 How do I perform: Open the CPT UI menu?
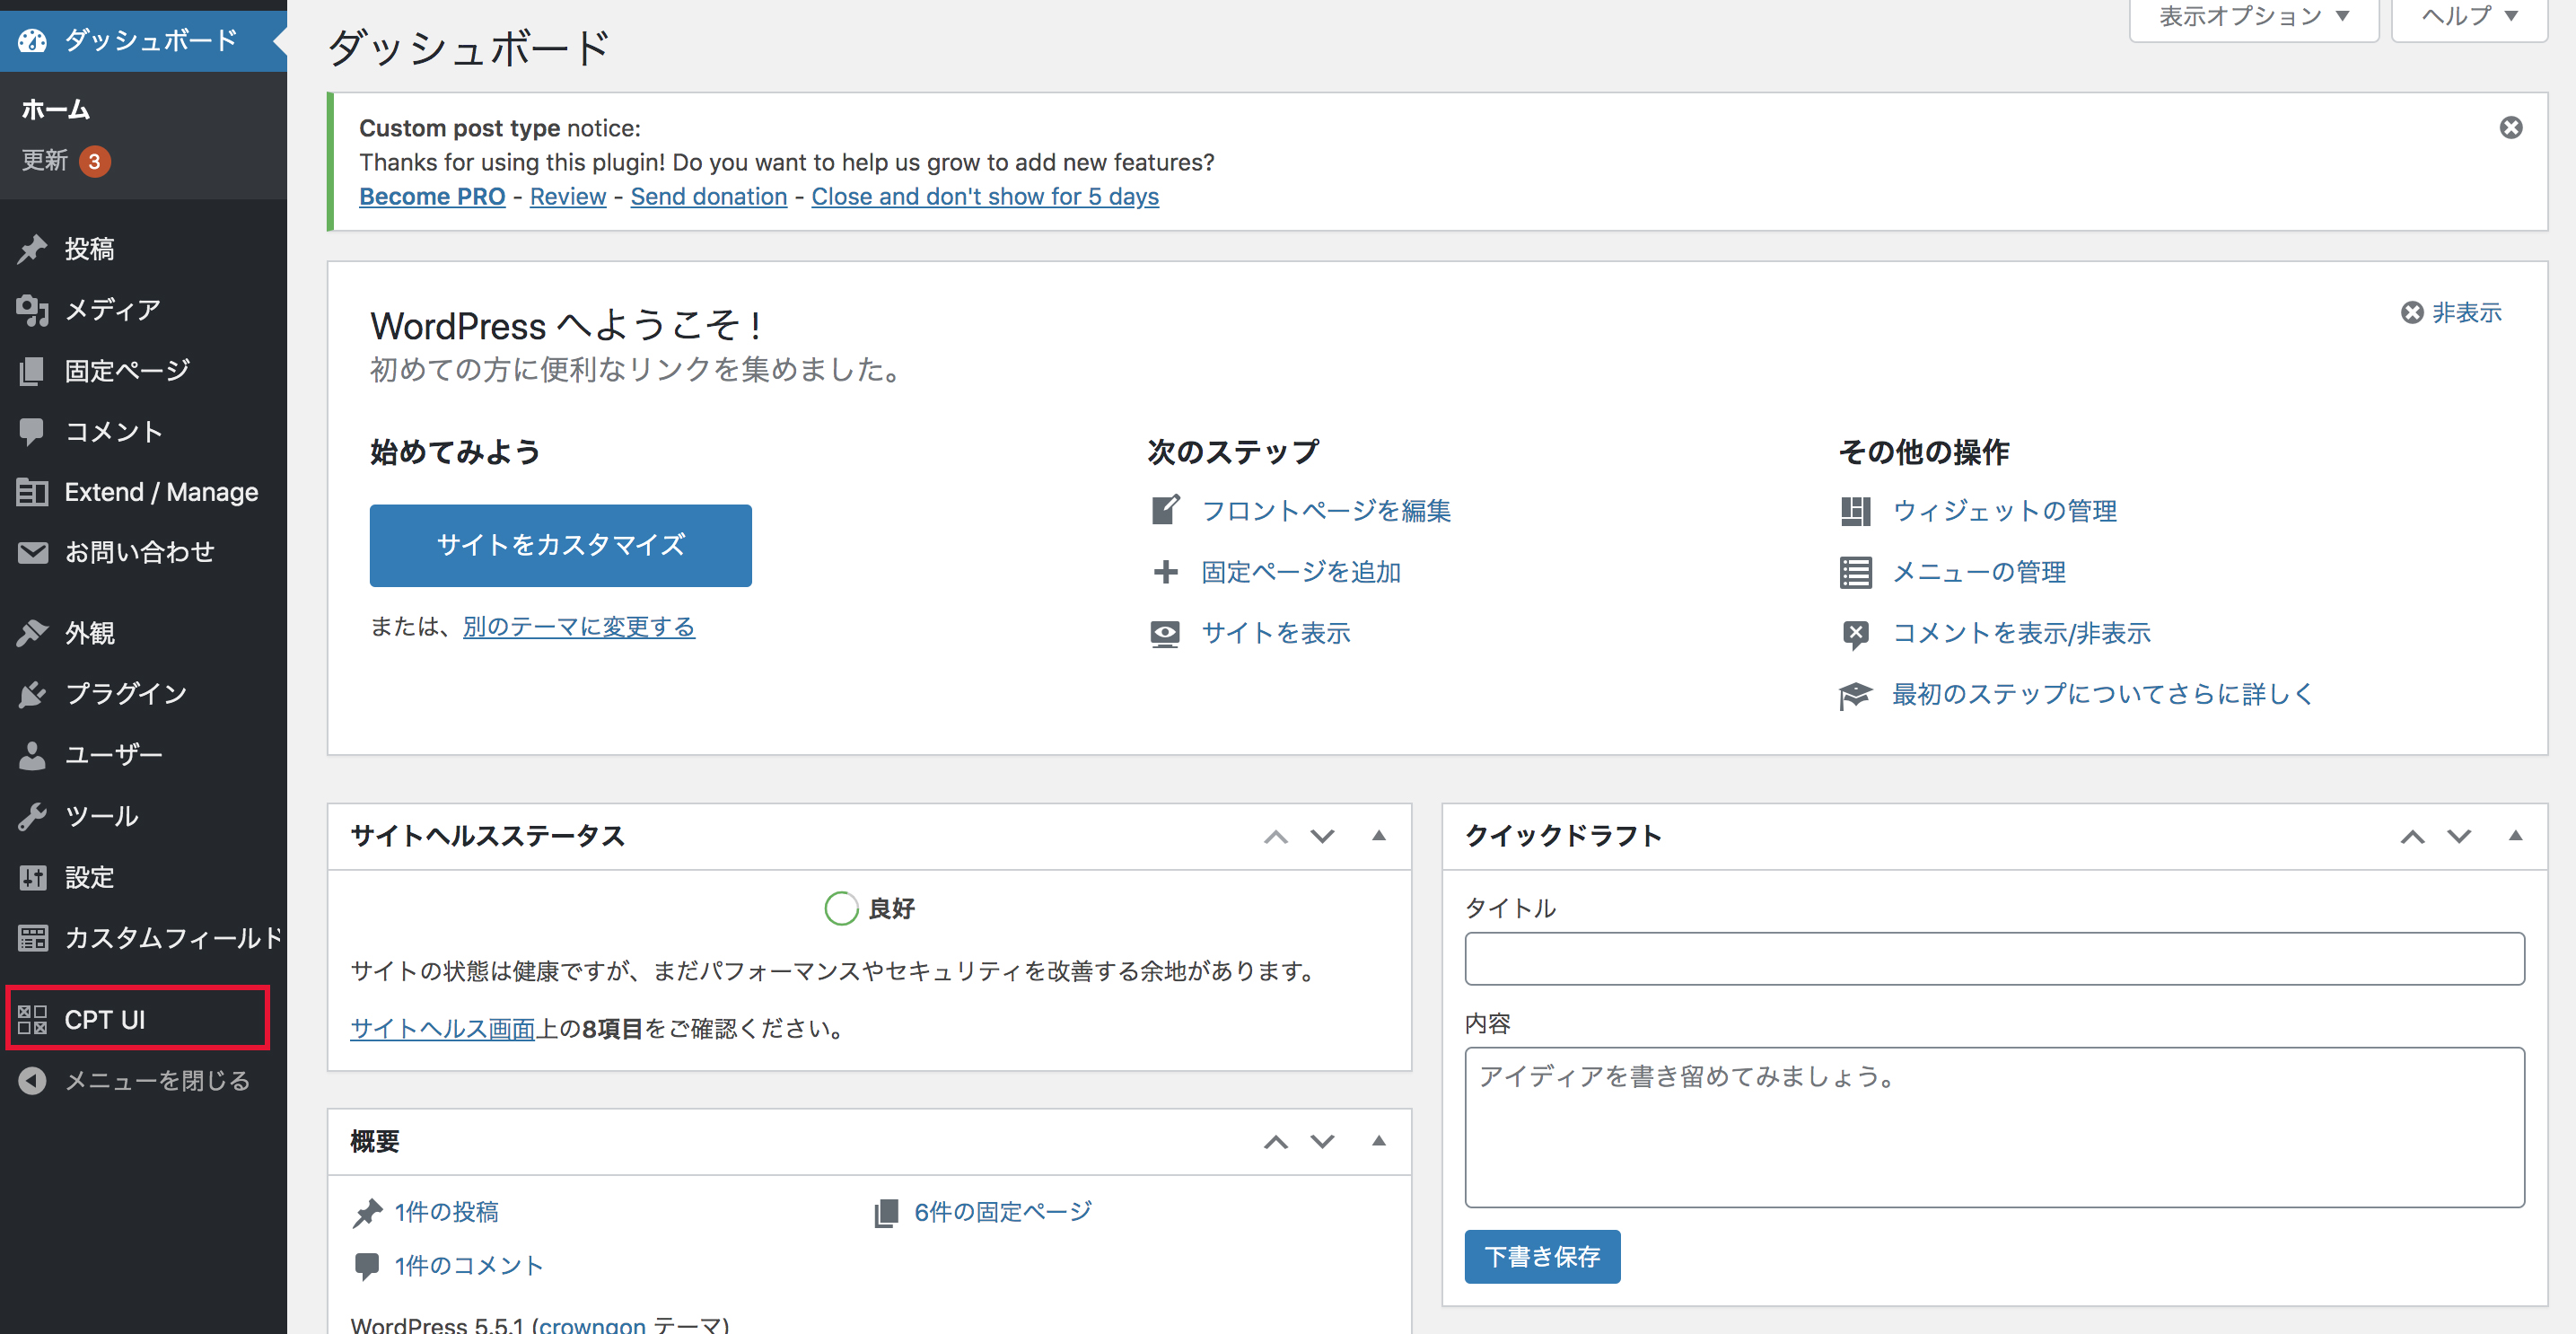pos(138,1019)
